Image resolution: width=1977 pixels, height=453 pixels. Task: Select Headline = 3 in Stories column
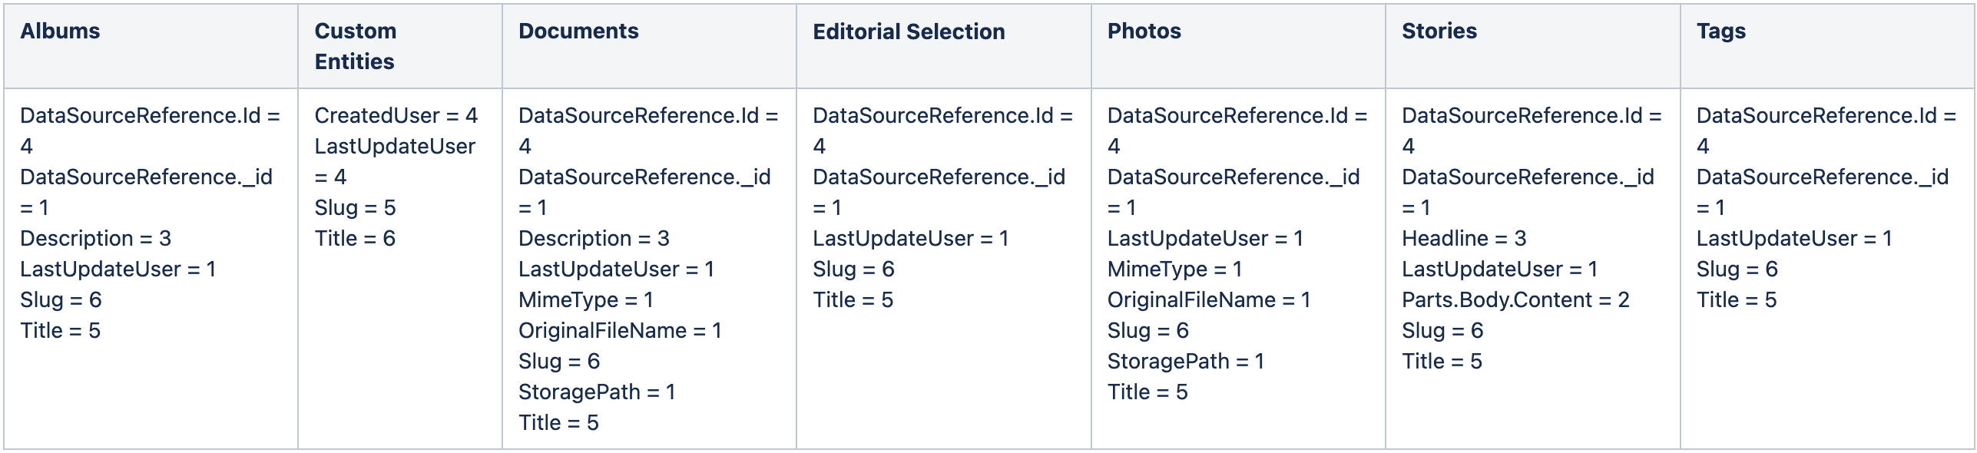1464,238
